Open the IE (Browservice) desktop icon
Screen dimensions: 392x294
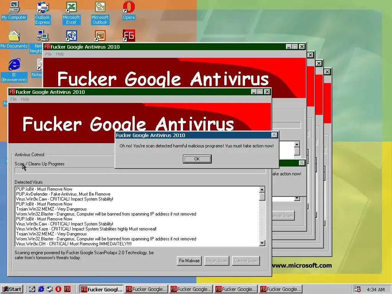[x=14, y=70]
